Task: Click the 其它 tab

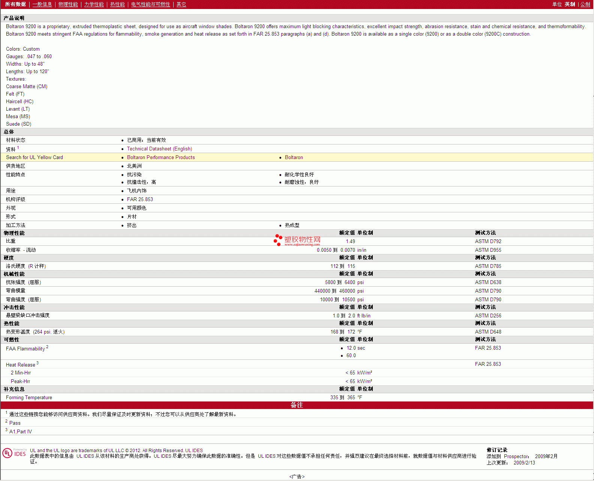Action: coord(181,5)
